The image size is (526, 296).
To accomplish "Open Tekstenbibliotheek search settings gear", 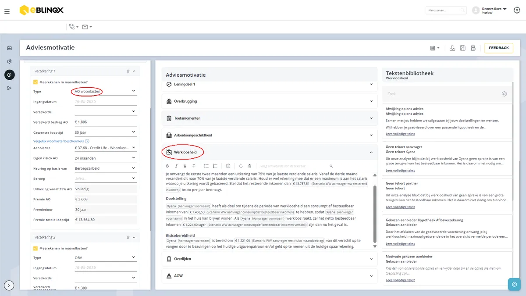I will 505,94.
